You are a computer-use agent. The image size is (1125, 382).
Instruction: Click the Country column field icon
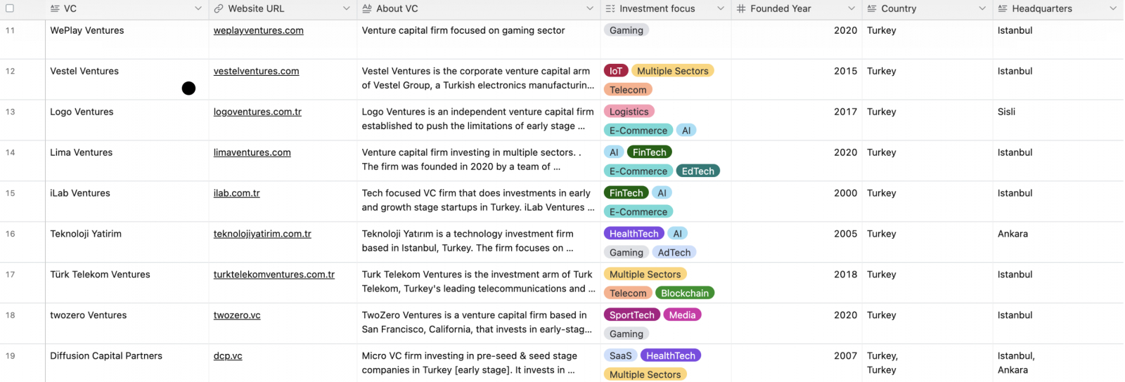[x=872, y=8]
